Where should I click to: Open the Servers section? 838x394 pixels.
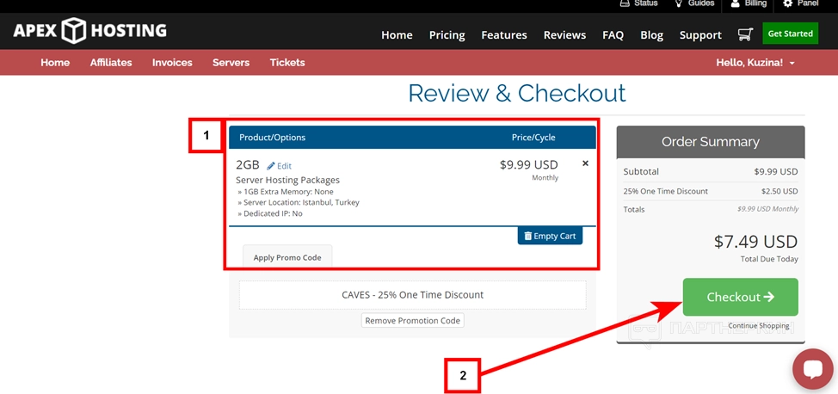[231, 63]
